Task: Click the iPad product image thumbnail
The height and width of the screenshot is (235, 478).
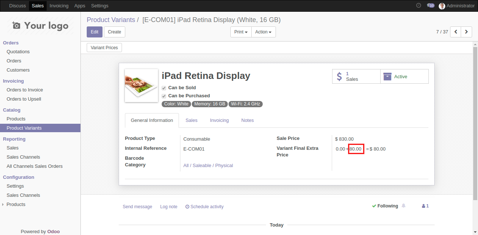Action: click(x=141, y=86)
